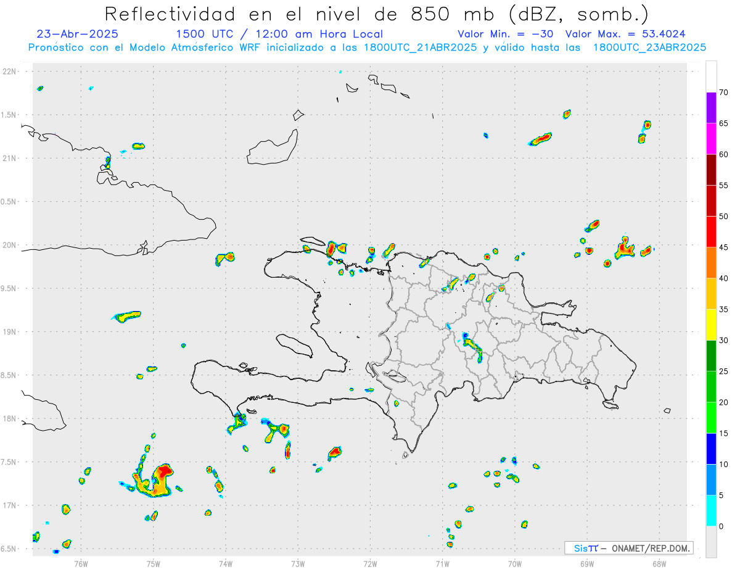Click the '1800UTC_23ABR2025' valid-until timestamp
Image resolution: width=740 pixels, height=572 pixels.
[649, 47]
